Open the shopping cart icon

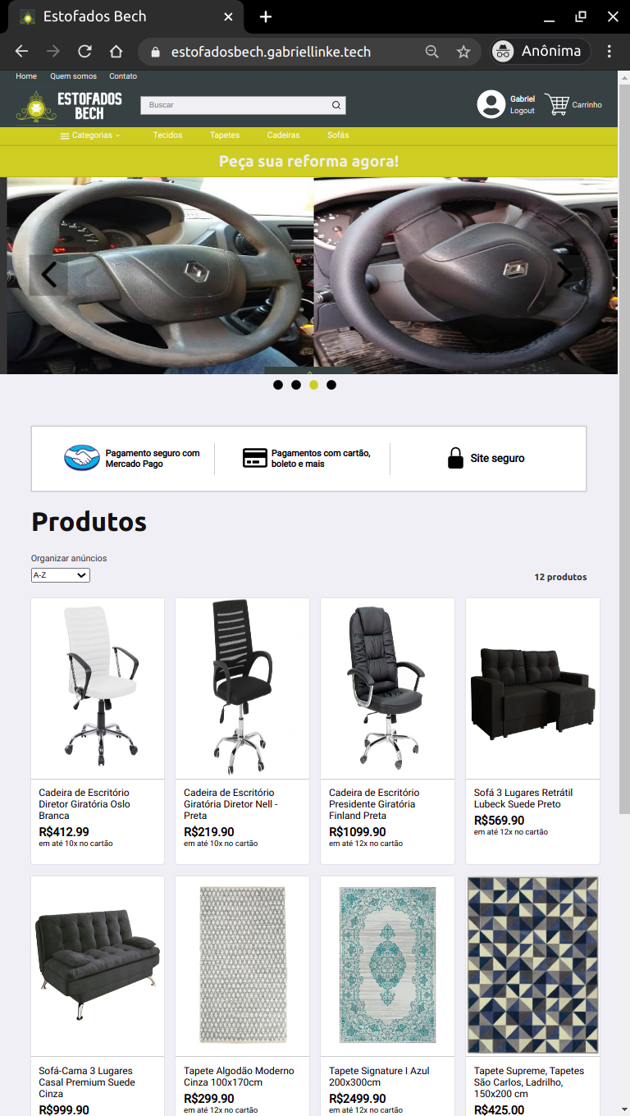point(557,104)
